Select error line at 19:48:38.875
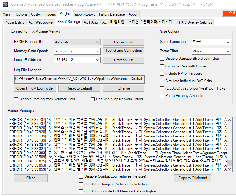Viewport: 236px width, 196px height. click(x=118, y=161)
